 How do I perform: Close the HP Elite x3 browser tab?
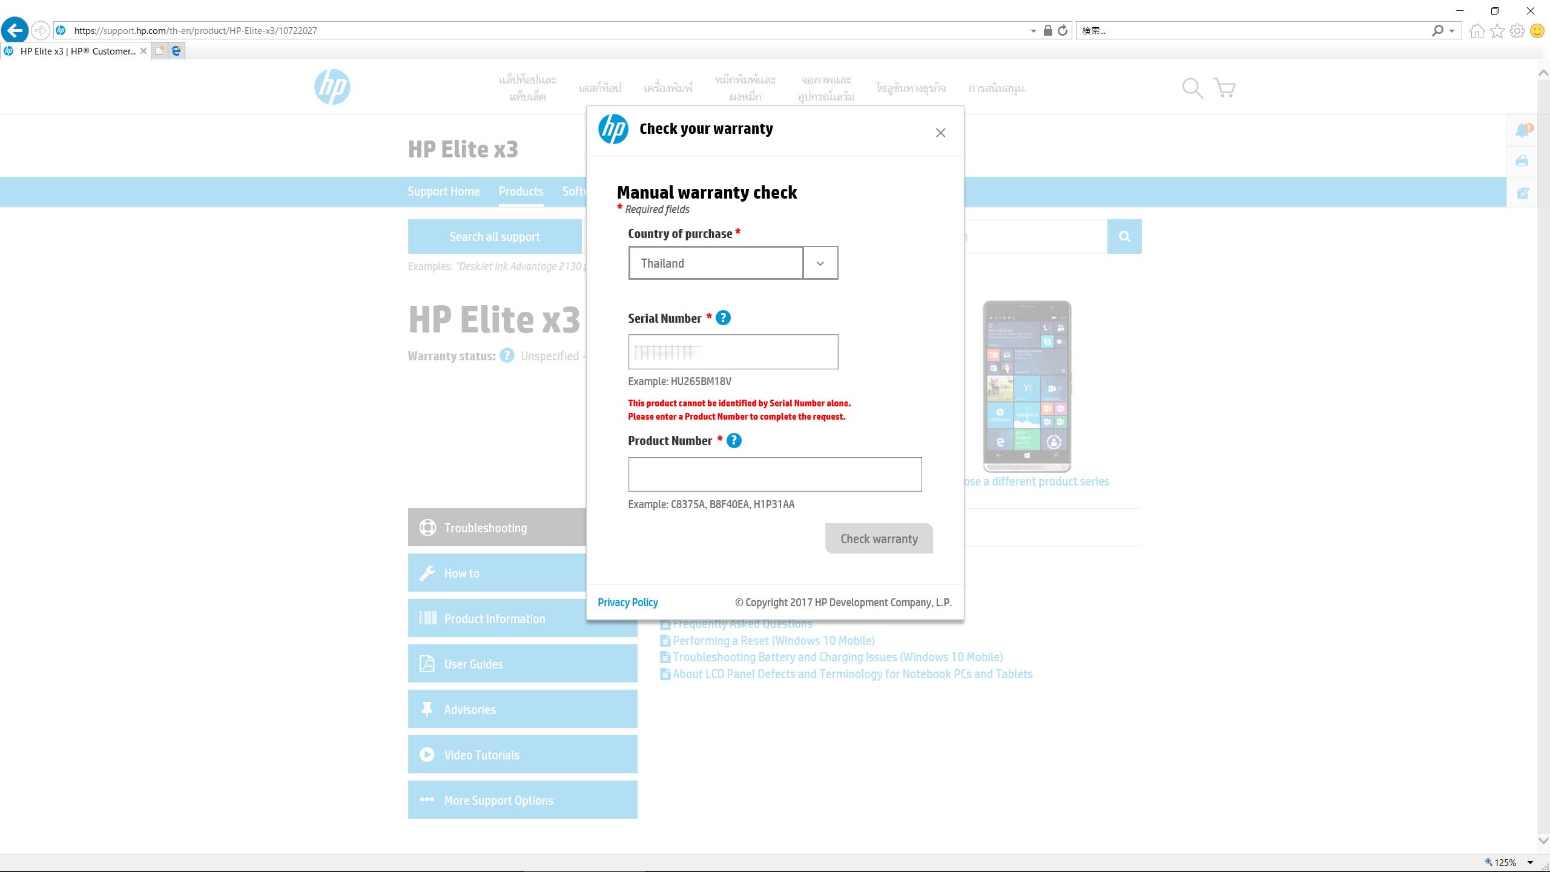click(x=143, y=51)
